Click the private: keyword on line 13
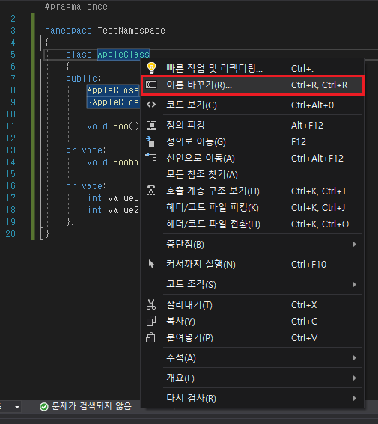Image resolution: width=378 pixels, height=424 pixels. point(86,150)
